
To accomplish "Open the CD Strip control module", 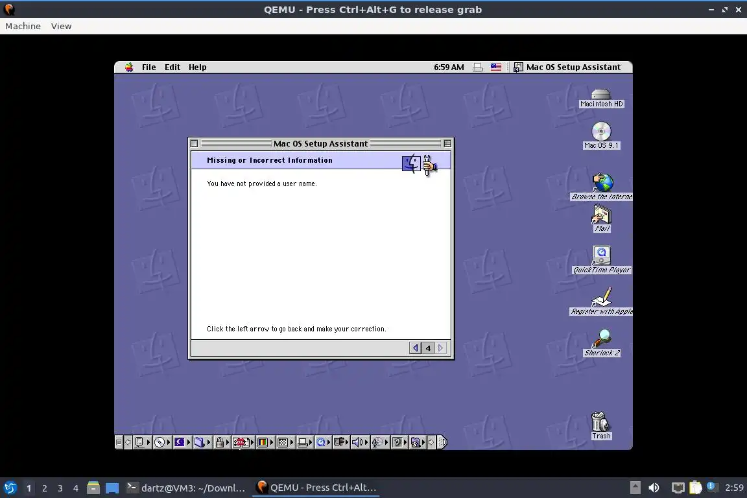I will point(163,442).
